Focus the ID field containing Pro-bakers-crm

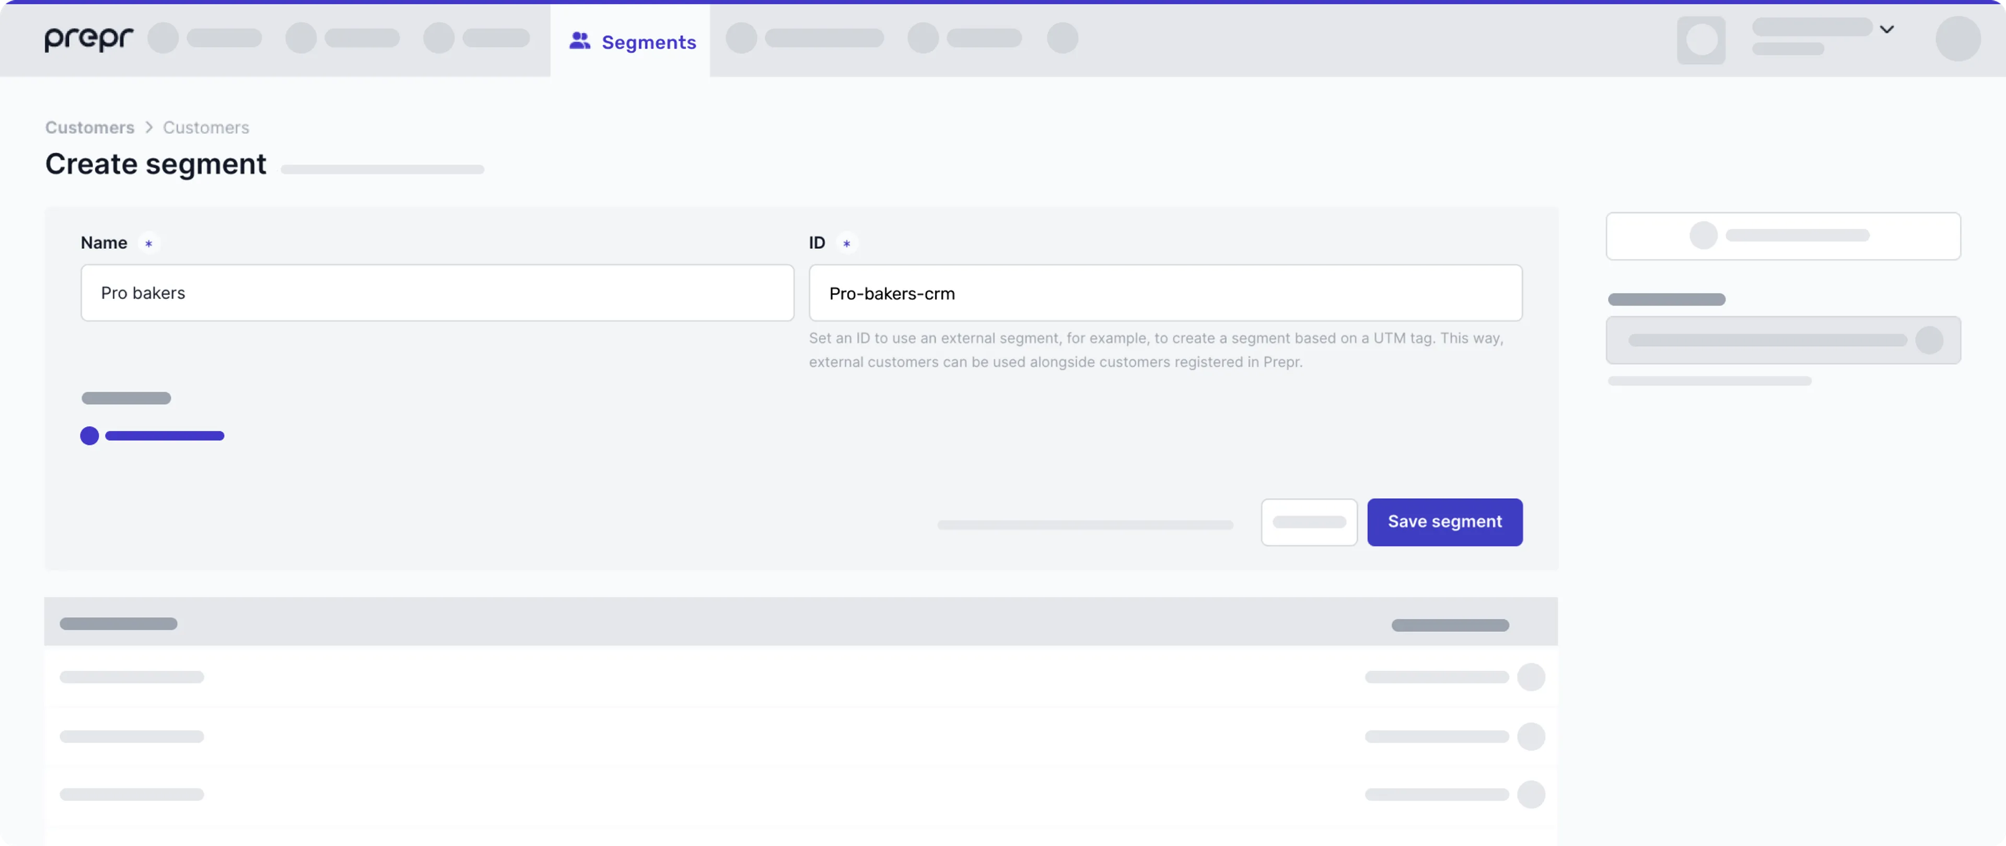point(1165,292)
